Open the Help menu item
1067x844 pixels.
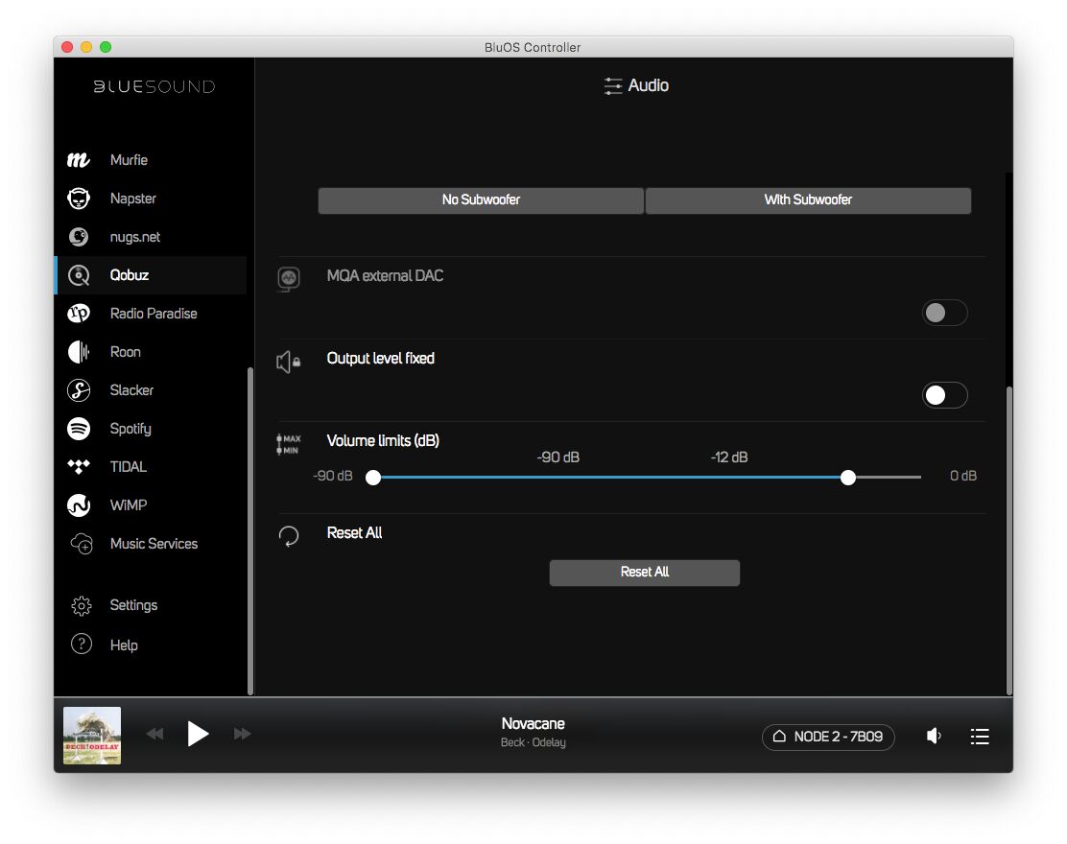click(123, 645)
